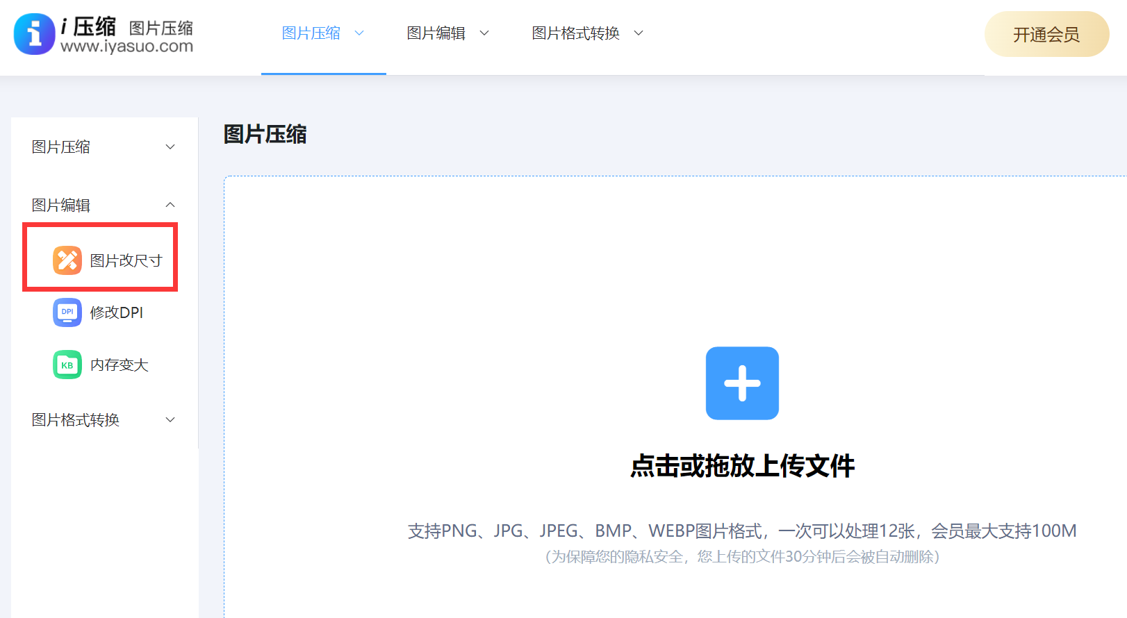Expand the sidebar 图片压缩 section chevron
This screenshot has height=618, width=1127.
(x=170, y=147)
